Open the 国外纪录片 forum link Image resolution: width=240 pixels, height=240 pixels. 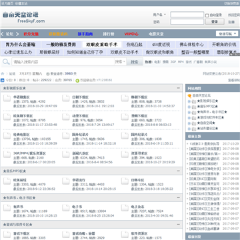[80, 135]
